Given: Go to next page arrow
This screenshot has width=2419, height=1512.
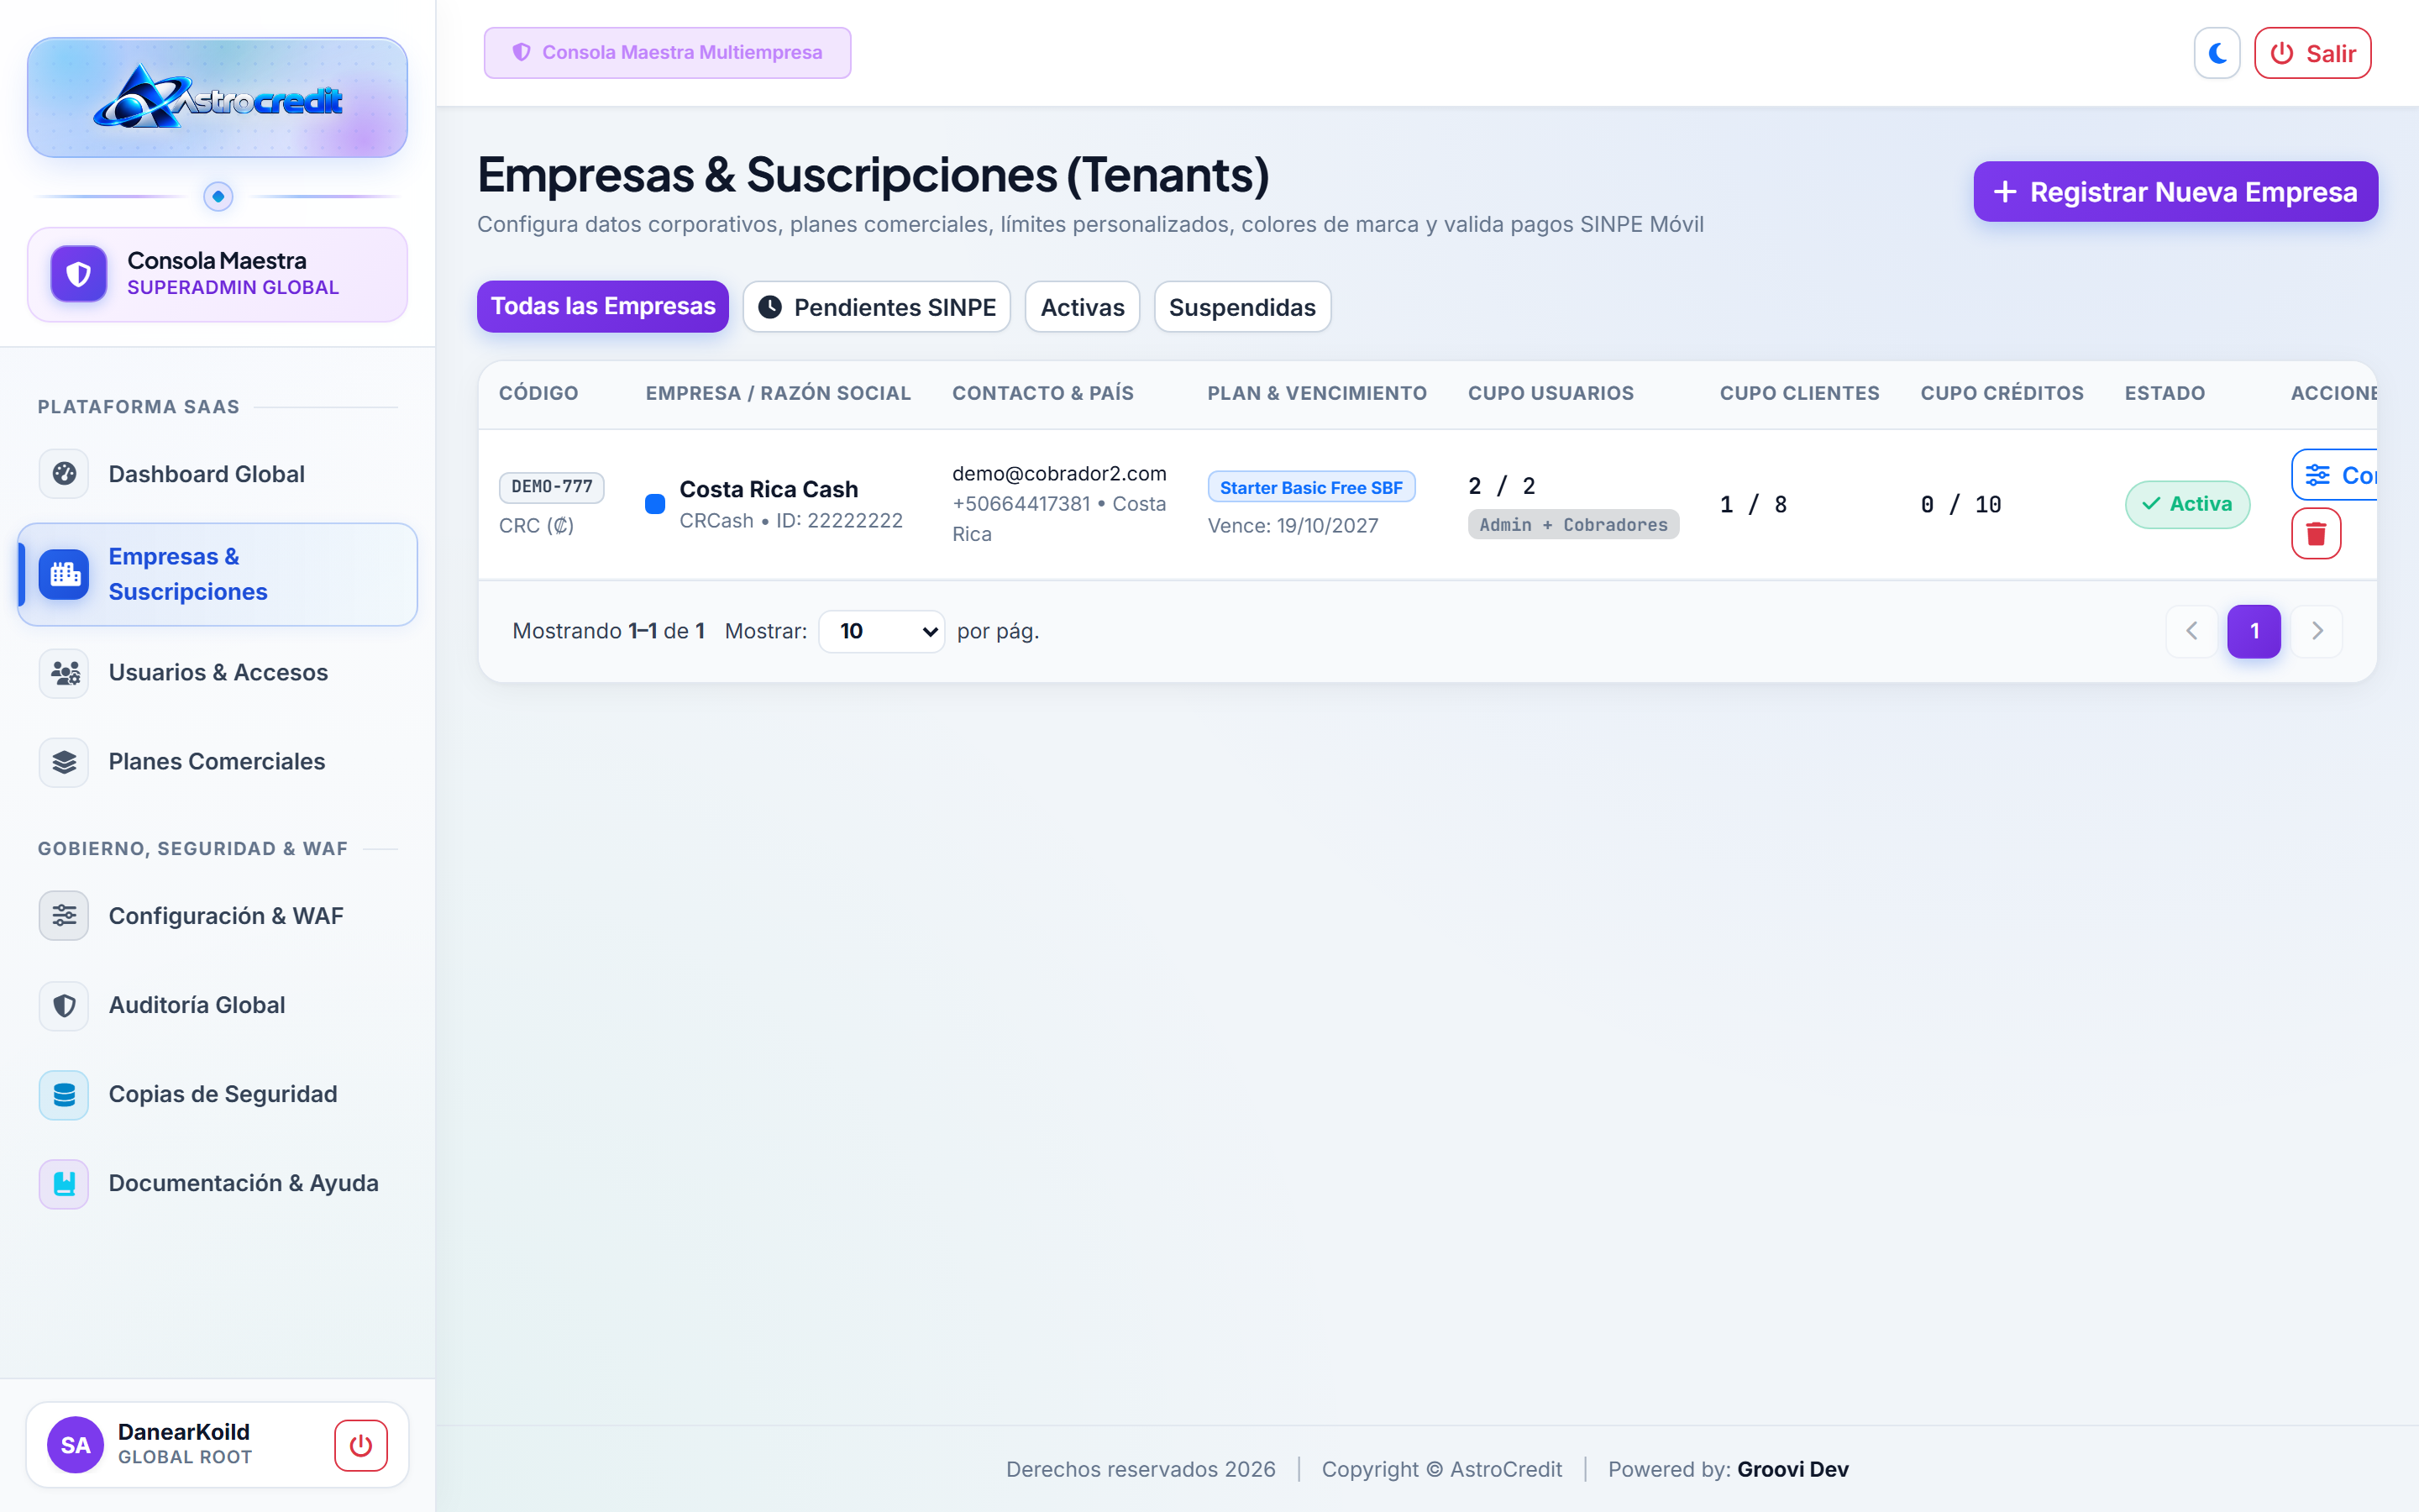Looking at the screenshot, I should point(2317,631).
